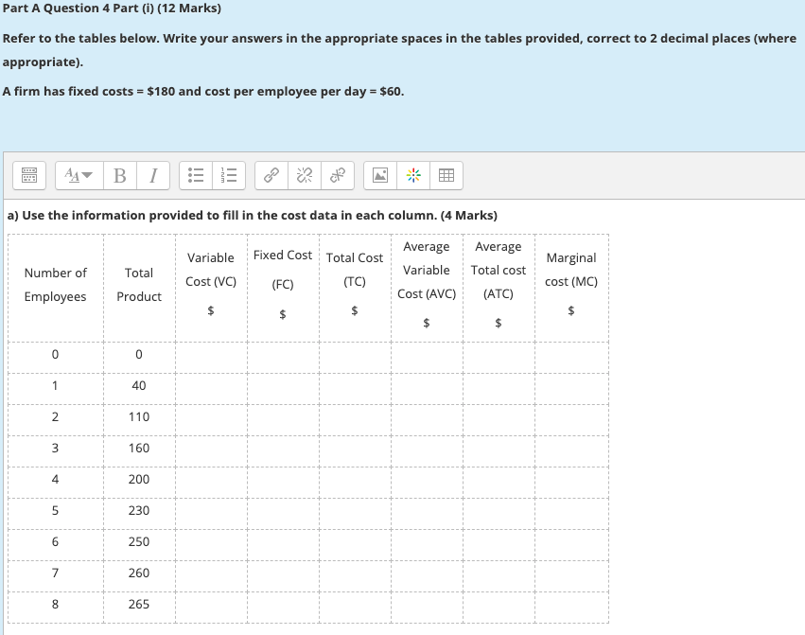Insert an image

click(380, 176)
